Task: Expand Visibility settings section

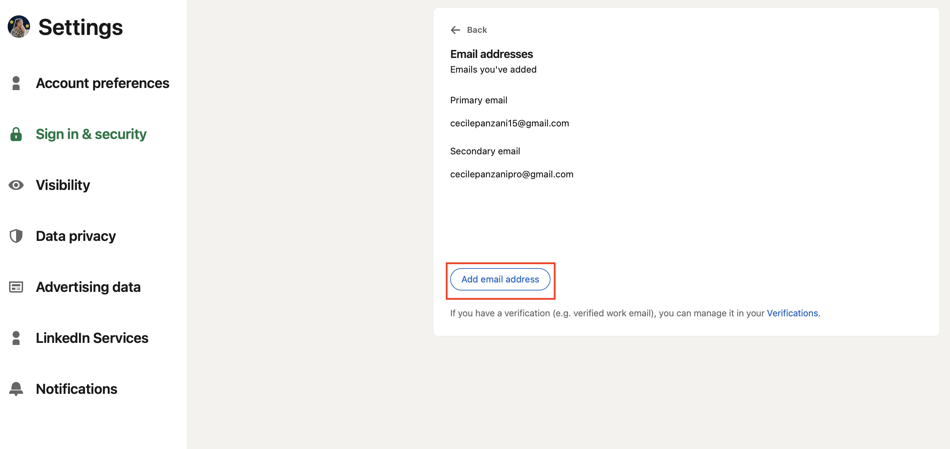Action: pyautogui.click(x=63, y=185)
